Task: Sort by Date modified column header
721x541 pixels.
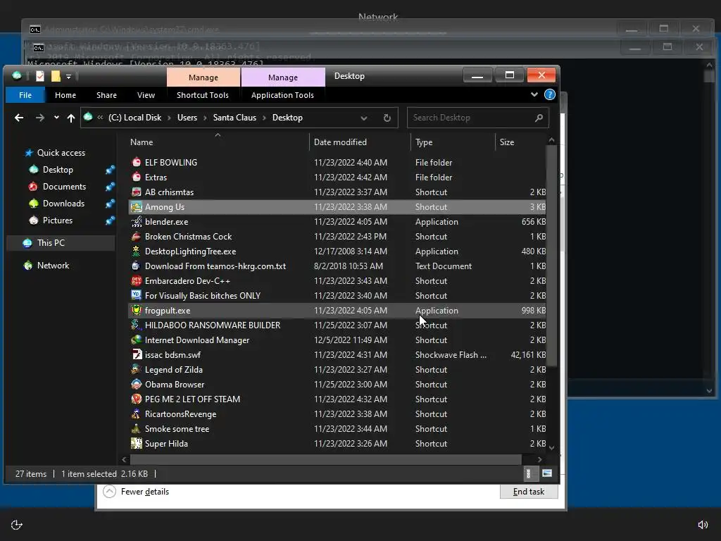Action: click(360, 142)
